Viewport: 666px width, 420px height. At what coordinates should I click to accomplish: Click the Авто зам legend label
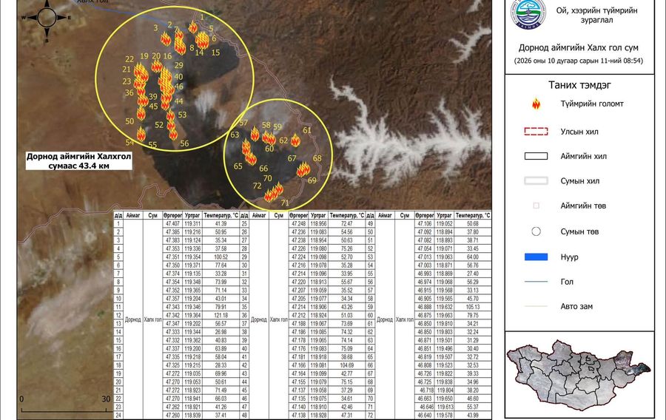point(576,306)
